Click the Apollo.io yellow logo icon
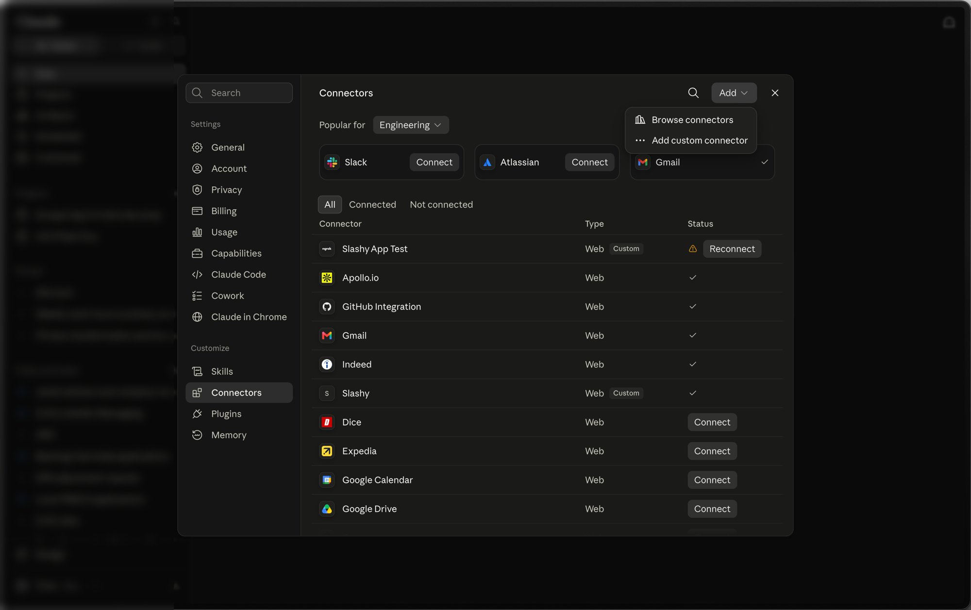The width and height of the screenshot is (971, 610). [x=327, y=278]
